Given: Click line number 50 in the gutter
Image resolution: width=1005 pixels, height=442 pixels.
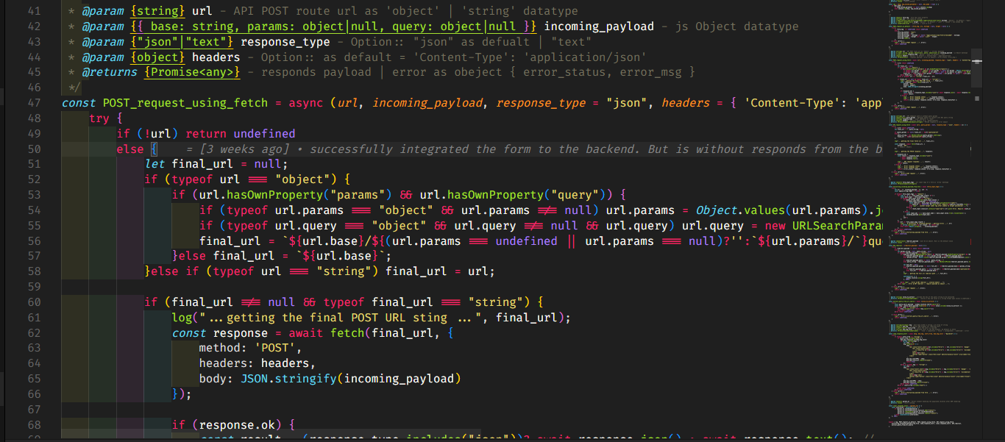Looking at the screenshot, I should [33, 149].
